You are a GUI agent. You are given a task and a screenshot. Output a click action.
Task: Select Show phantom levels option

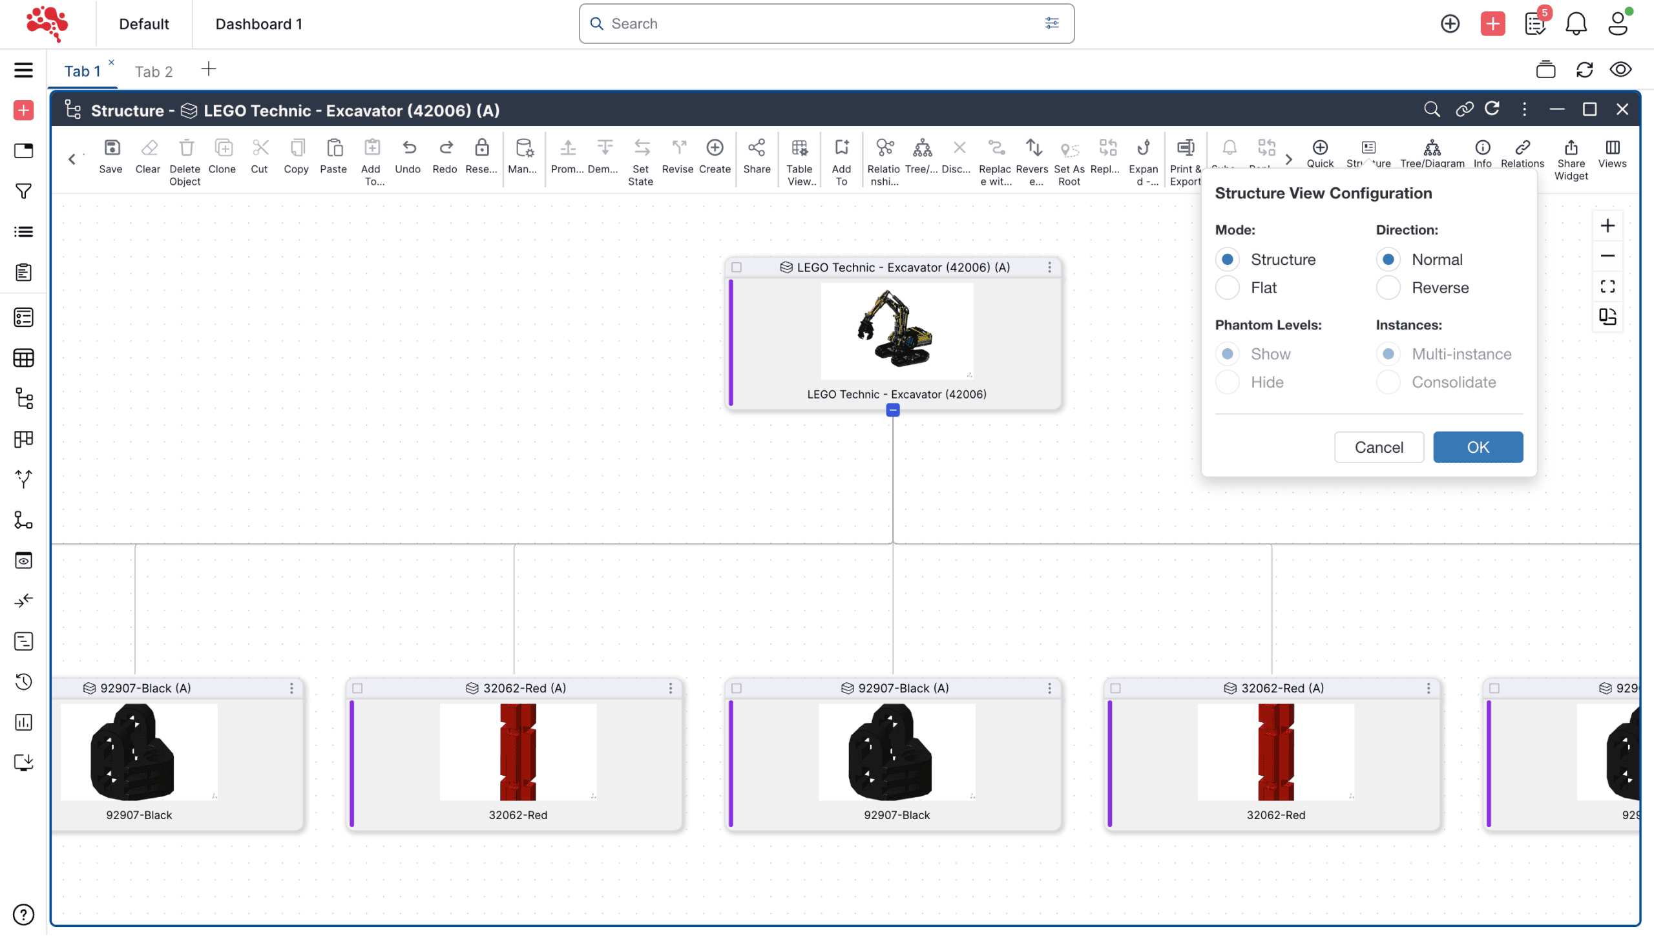1228,354
